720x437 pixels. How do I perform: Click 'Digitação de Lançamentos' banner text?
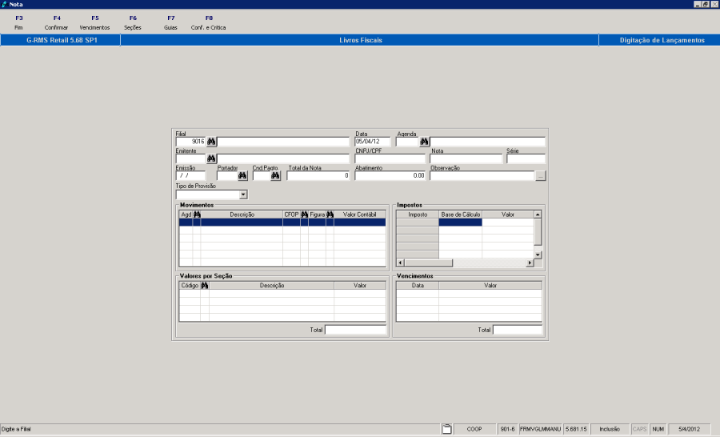coord(662,41)
